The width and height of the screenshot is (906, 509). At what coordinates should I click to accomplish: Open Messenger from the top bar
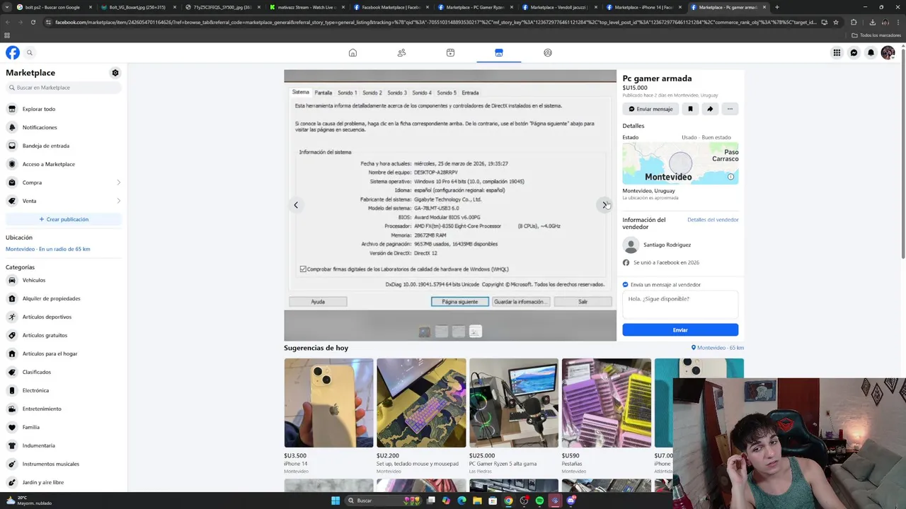click(x=854, y=52)
